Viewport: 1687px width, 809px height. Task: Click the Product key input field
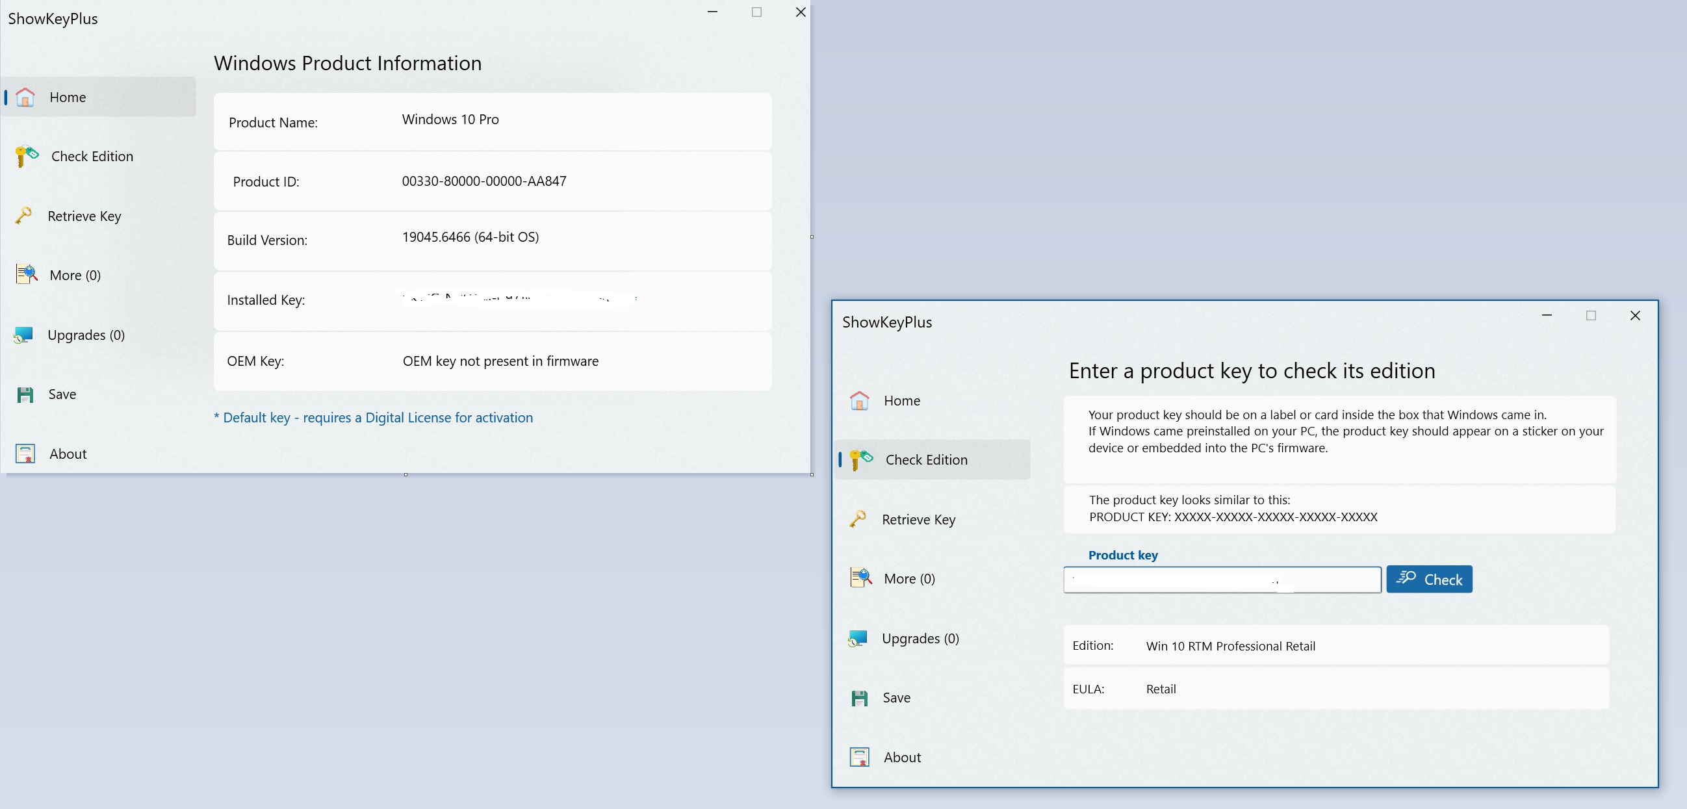click(x=1221, y=580)
